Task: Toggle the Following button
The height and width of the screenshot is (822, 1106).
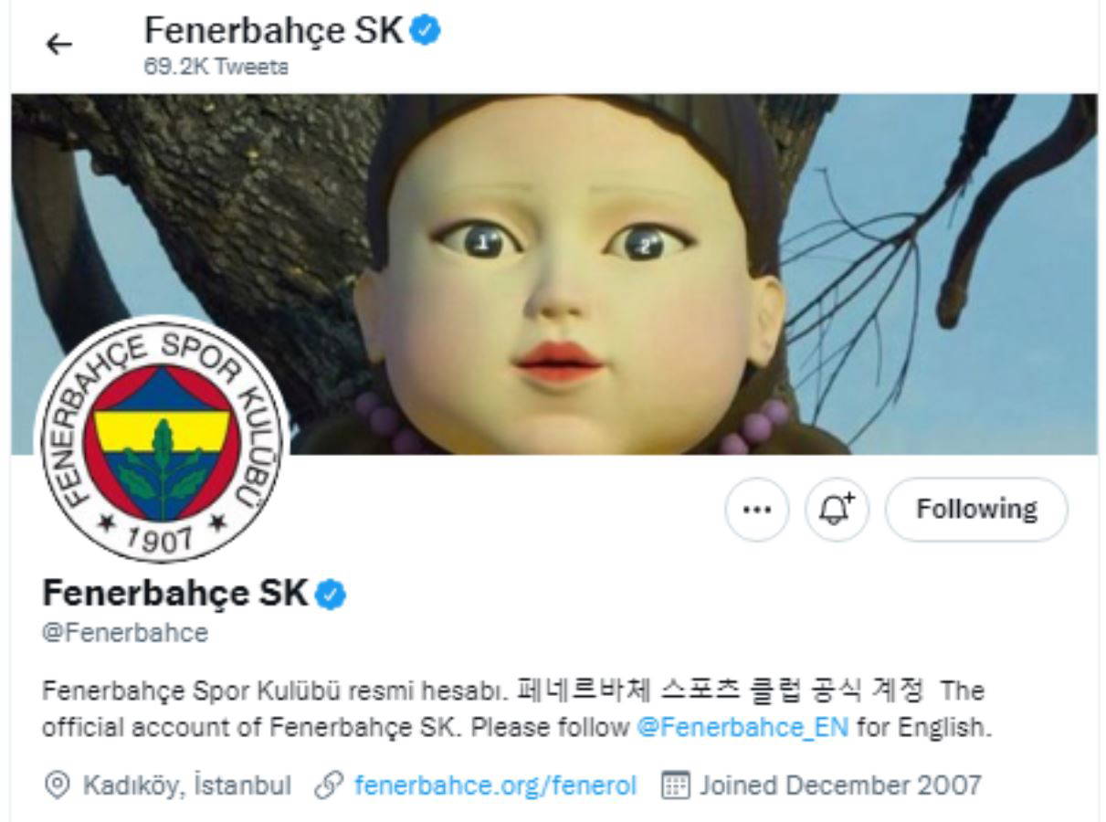Action: [x=976, y=509]
